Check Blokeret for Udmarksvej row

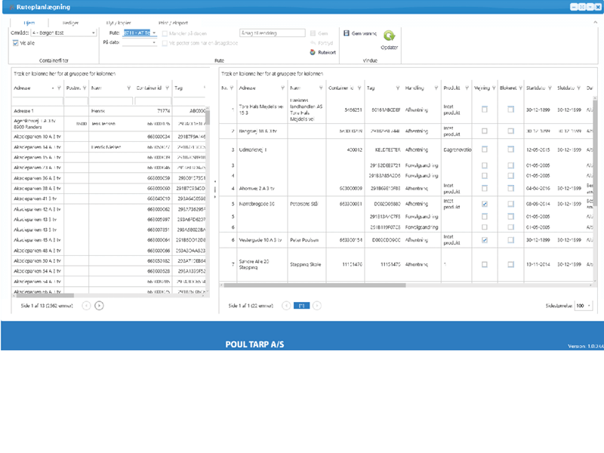point(510,149)
